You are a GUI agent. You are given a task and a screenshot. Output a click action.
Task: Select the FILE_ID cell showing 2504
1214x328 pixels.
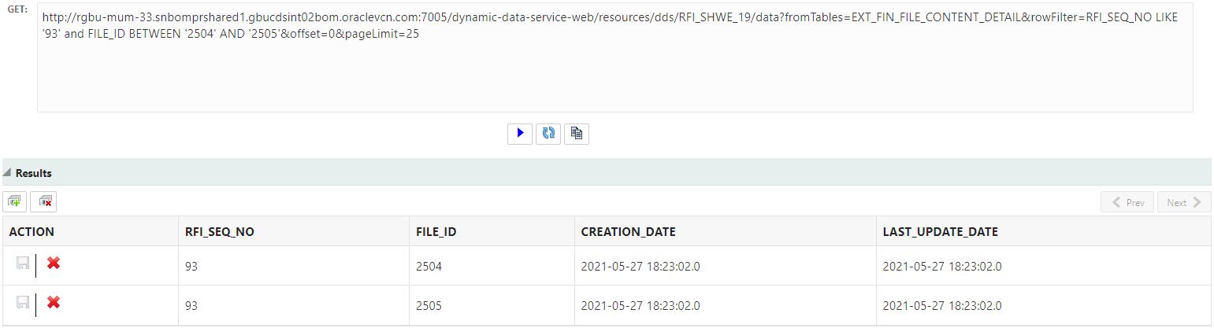[x=492, y=266]
